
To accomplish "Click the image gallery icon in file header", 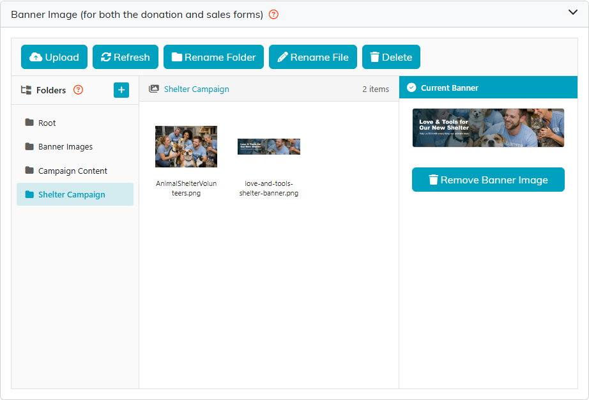I will click(x=153, y=89).
